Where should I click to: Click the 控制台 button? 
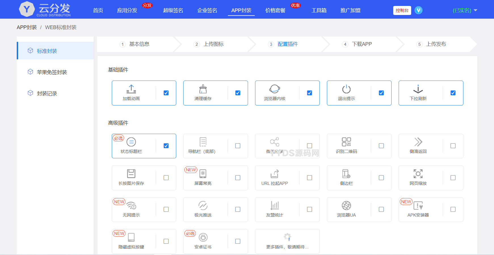pyautogui.click(x=402, y=10)
